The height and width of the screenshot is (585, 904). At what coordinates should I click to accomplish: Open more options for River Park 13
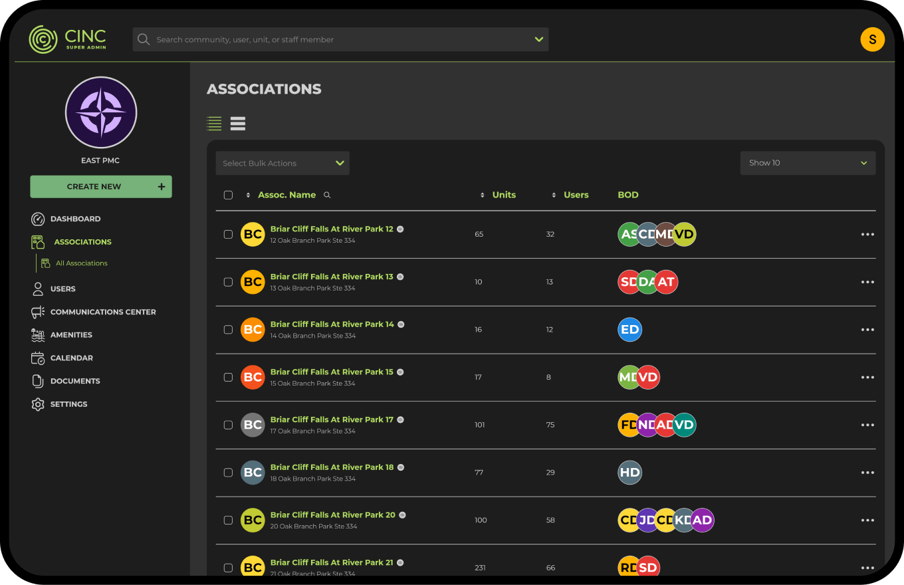pyautogui.click(x=867, y=282)
